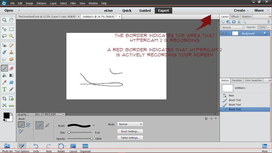Delete layer with the trash icon
Screen dimensions: 272x153
pyautogui.click(x=269, y=22)
